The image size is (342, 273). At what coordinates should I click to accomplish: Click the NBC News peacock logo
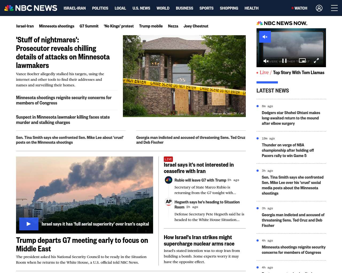pyautogui.click(x=31, y=8)
